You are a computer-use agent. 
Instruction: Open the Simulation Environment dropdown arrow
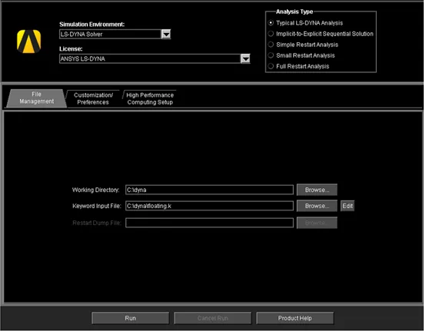click(166, 35)
